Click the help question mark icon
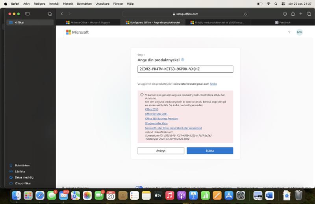 pyautogui.click(x=289, y=32)
